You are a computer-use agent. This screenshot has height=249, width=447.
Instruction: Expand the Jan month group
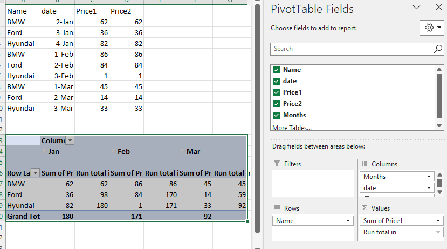pos(45,151)
